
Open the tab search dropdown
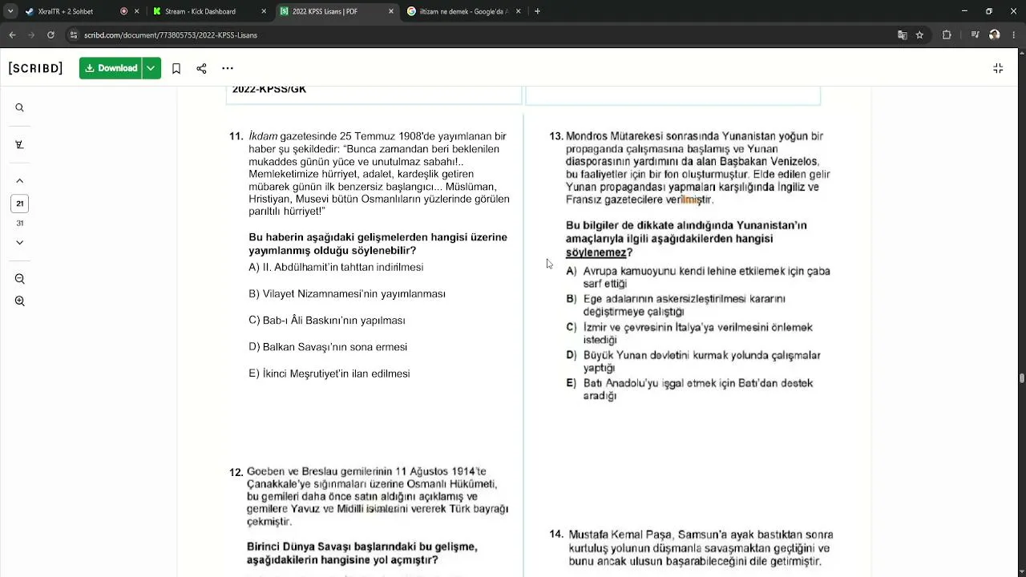(x=10, y=11)
